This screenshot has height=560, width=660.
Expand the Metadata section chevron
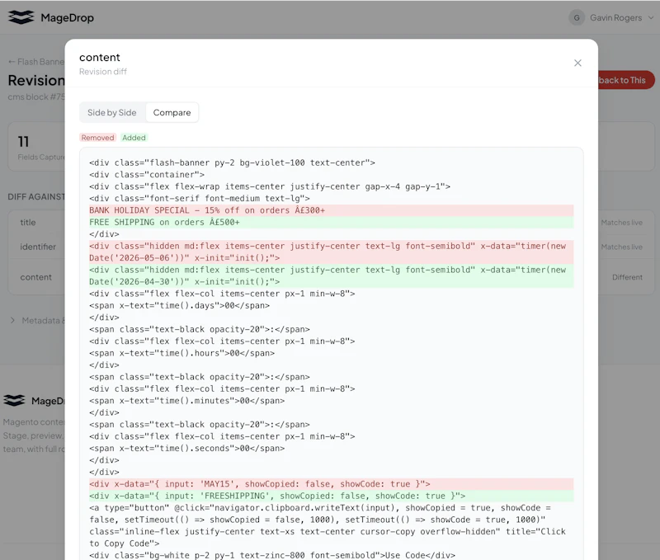tap(12, 321)
